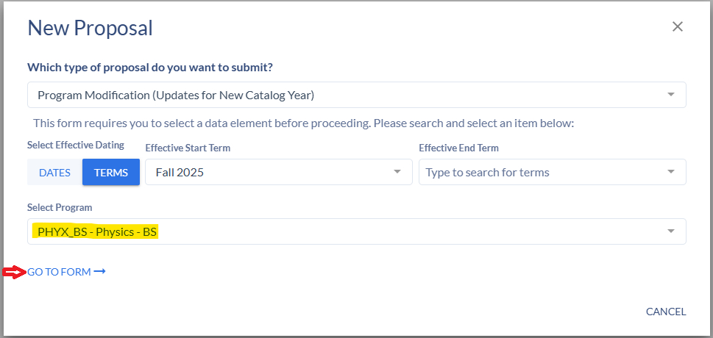Click the GO TO FORM link
Image resolution: width=713 pixels, height=338 pixels.
click(x=60, y=272)
